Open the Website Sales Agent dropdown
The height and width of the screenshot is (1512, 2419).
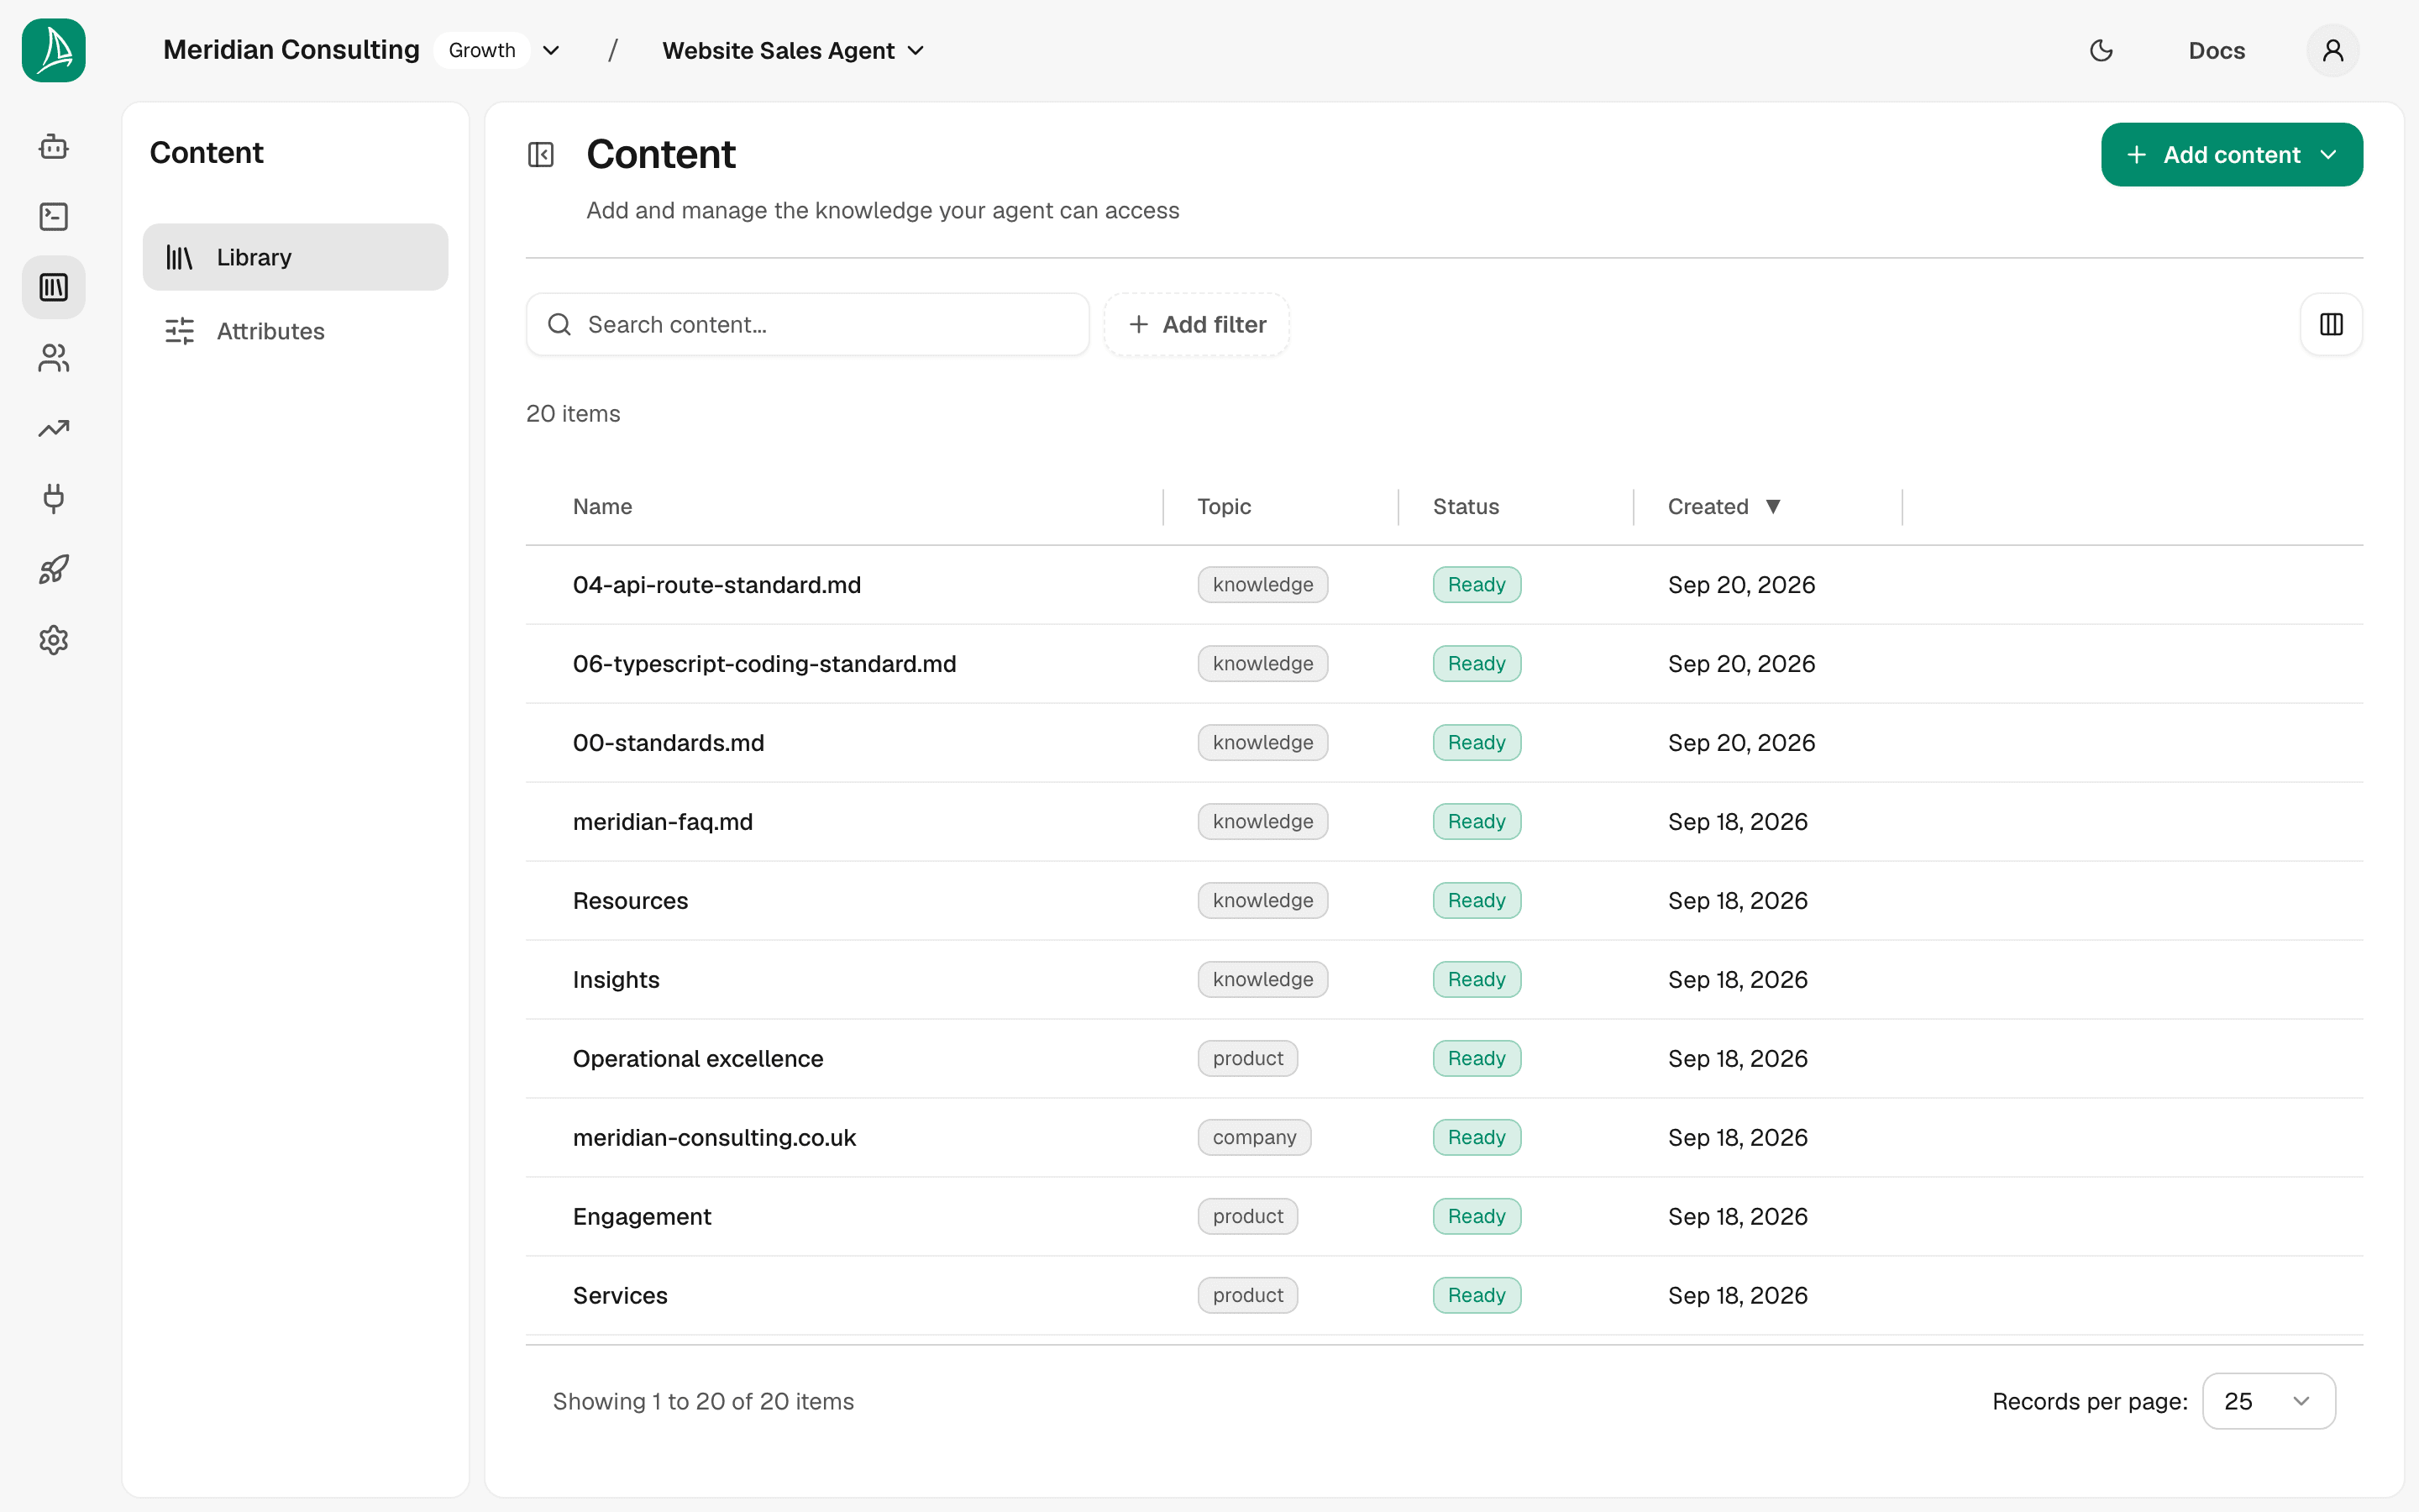tap(793, 50)
